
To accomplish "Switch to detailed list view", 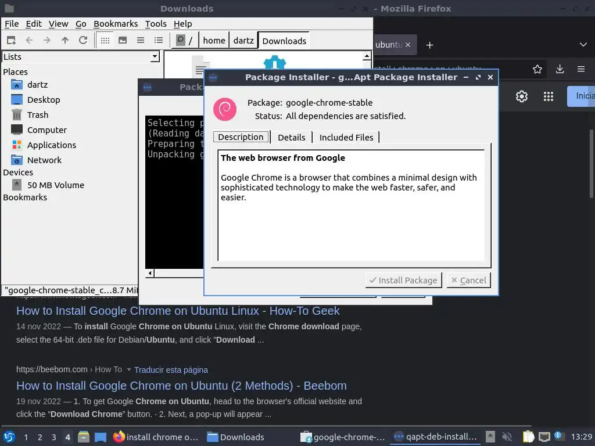I will (159, 40).
